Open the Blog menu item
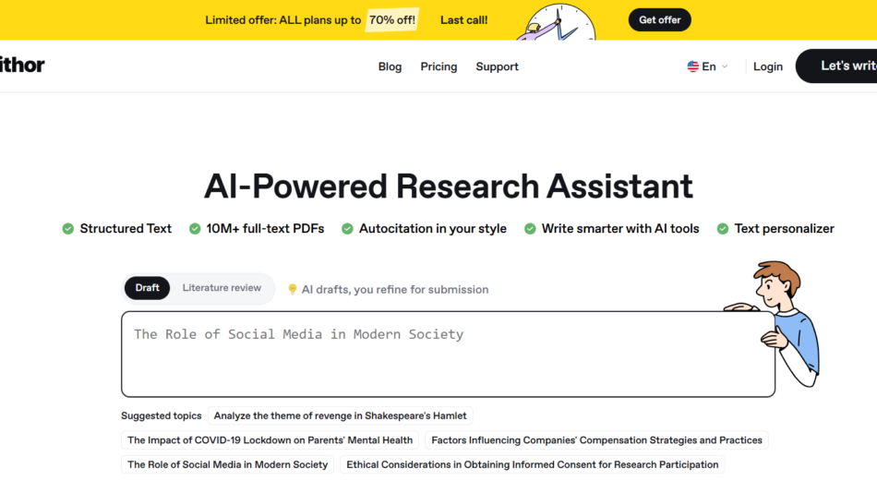This screenshot has width=877, height=493. (x=390, y=66)
